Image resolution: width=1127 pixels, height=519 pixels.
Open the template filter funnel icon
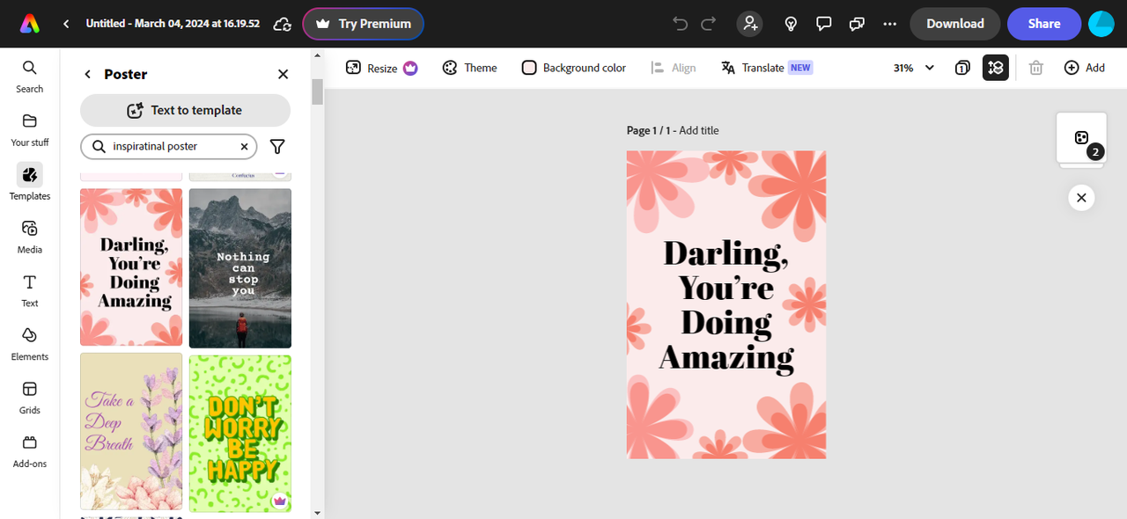point(277,146)
